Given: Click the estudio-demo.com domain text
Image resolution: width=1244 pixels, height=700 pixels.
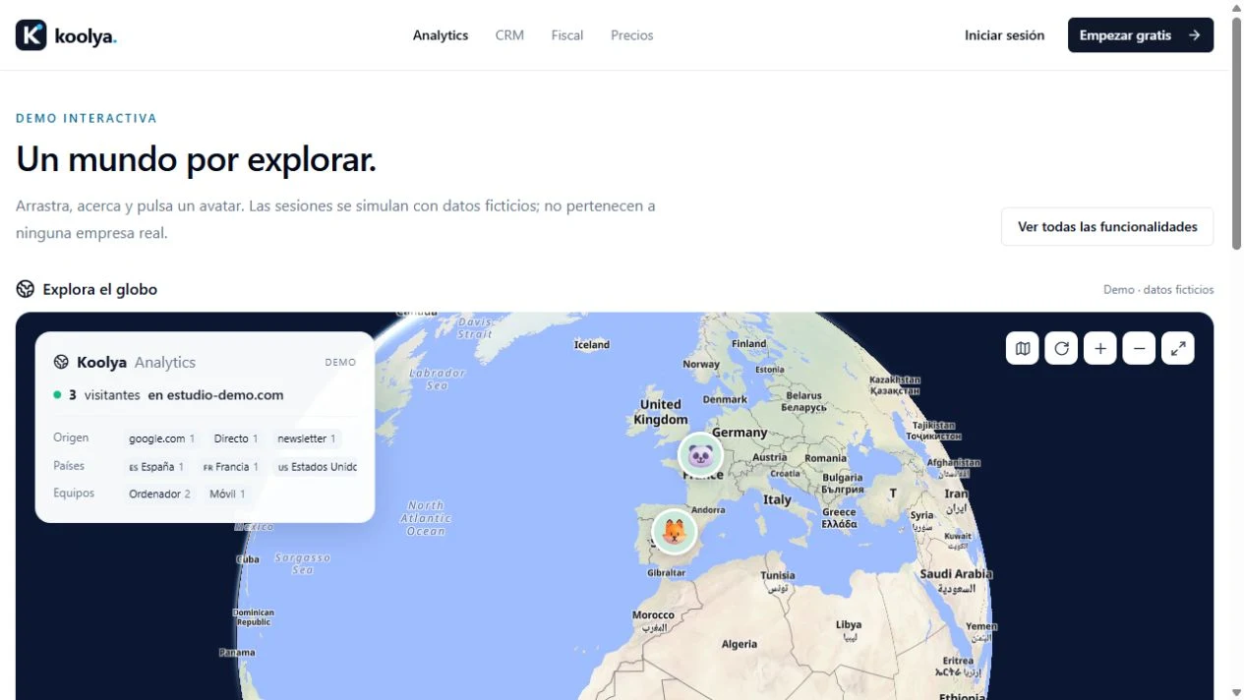Looking at the screenshot, I should [x=224, y=395].
